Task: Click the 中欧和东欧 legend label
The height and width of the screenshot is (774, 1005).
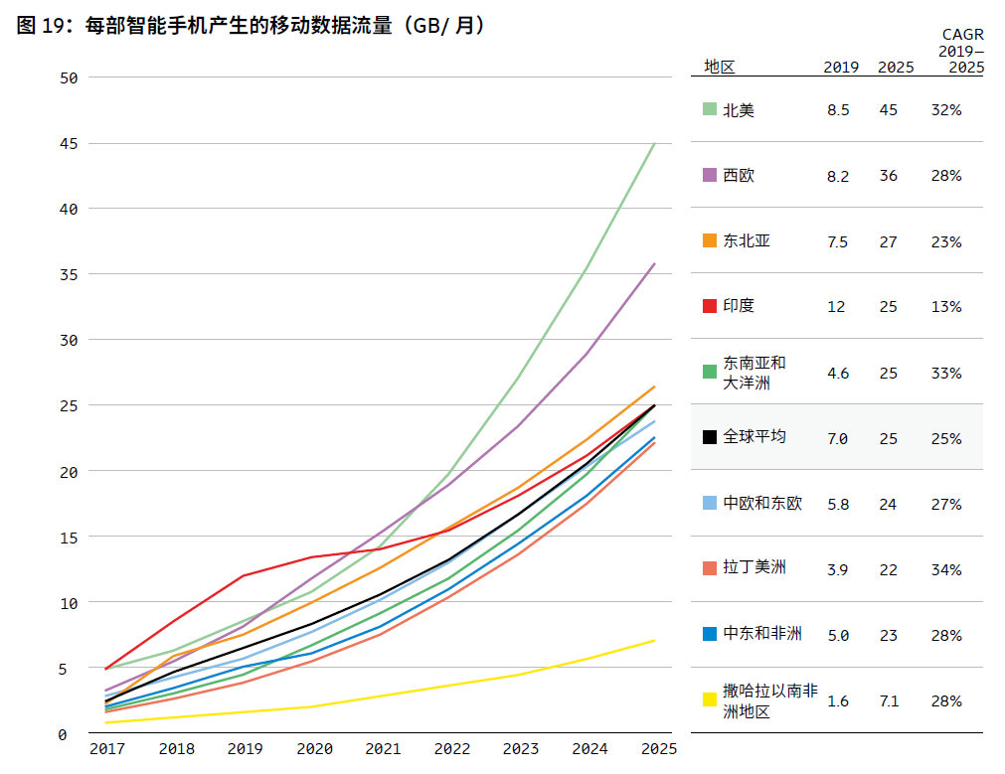Action: point(762,503)
